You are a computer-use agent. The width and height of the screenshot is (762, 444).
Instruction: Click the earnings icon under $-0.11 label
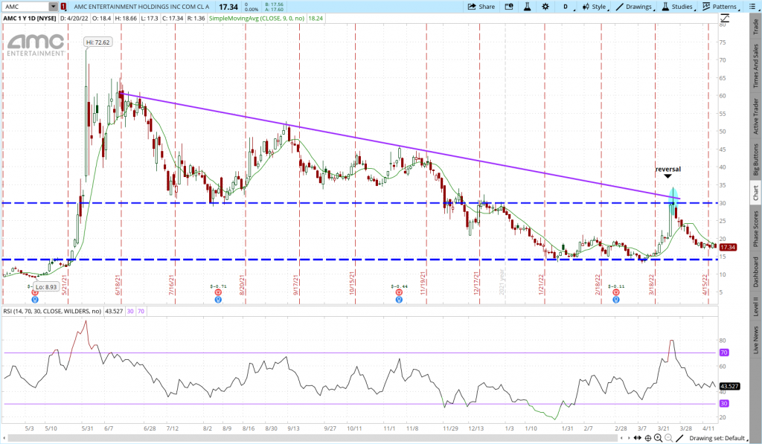click(616, 293)
